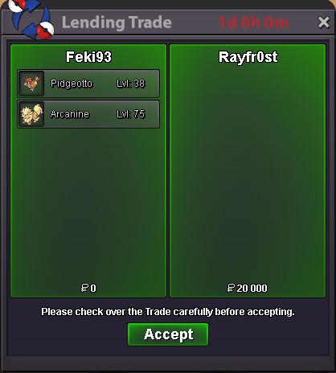The height and width of the screenshot is (373, 336).
Task: Click the trade warning message text
Action: tap(168, 312)
